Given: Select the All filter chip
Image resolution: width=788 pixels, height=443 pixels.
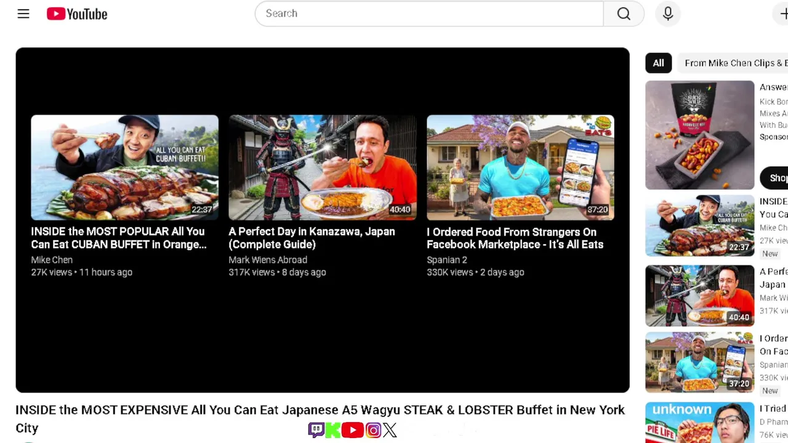Looking at the screenshot, I should [658, 63].
